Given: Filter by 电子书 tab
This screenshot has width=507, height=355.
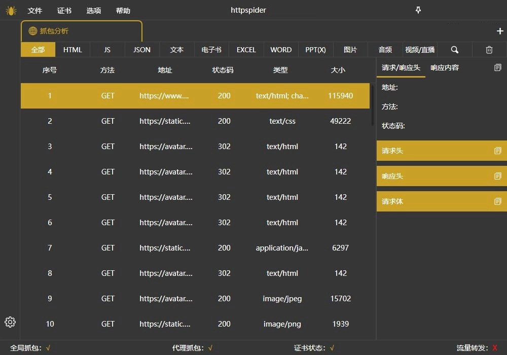Looking at the screenshot, I should tap(211, 50).
